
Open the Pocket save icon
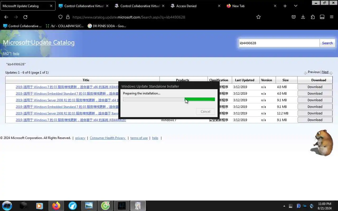[294, 17]
